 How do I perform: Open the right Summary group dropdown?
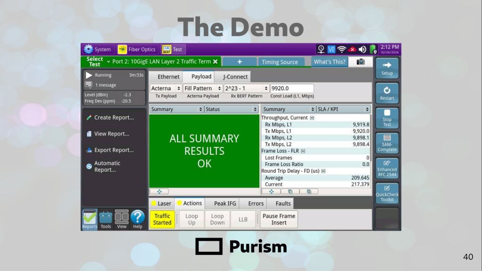(289, 109)
